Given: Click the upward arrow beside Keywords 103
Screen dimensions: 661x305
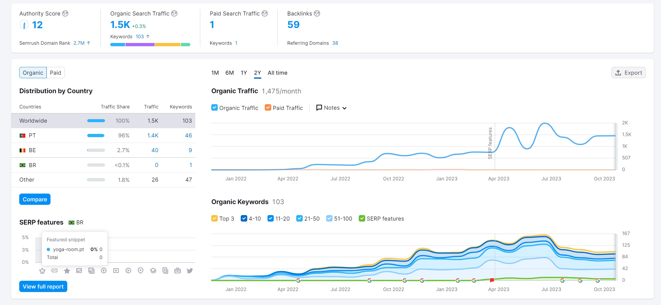Looking at the screenshot, I should pyautogui.click(x=148, y=37).
